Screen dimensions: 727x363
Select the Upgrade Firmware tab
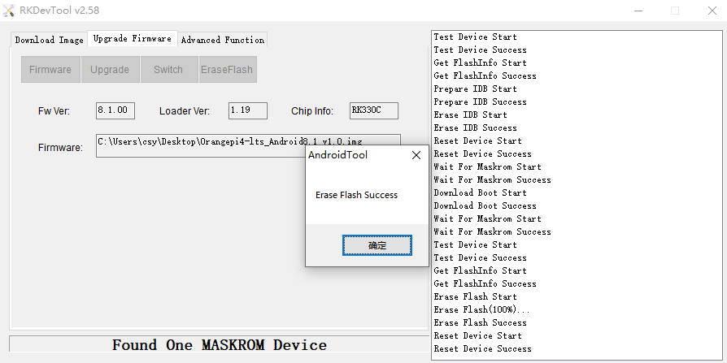(x=132, y=39)
